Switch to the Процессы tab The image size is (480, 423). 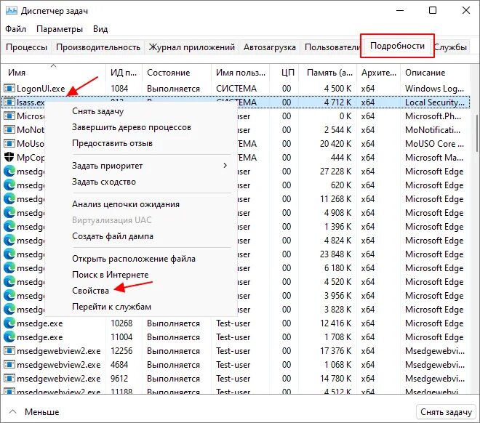pos(27,47)
